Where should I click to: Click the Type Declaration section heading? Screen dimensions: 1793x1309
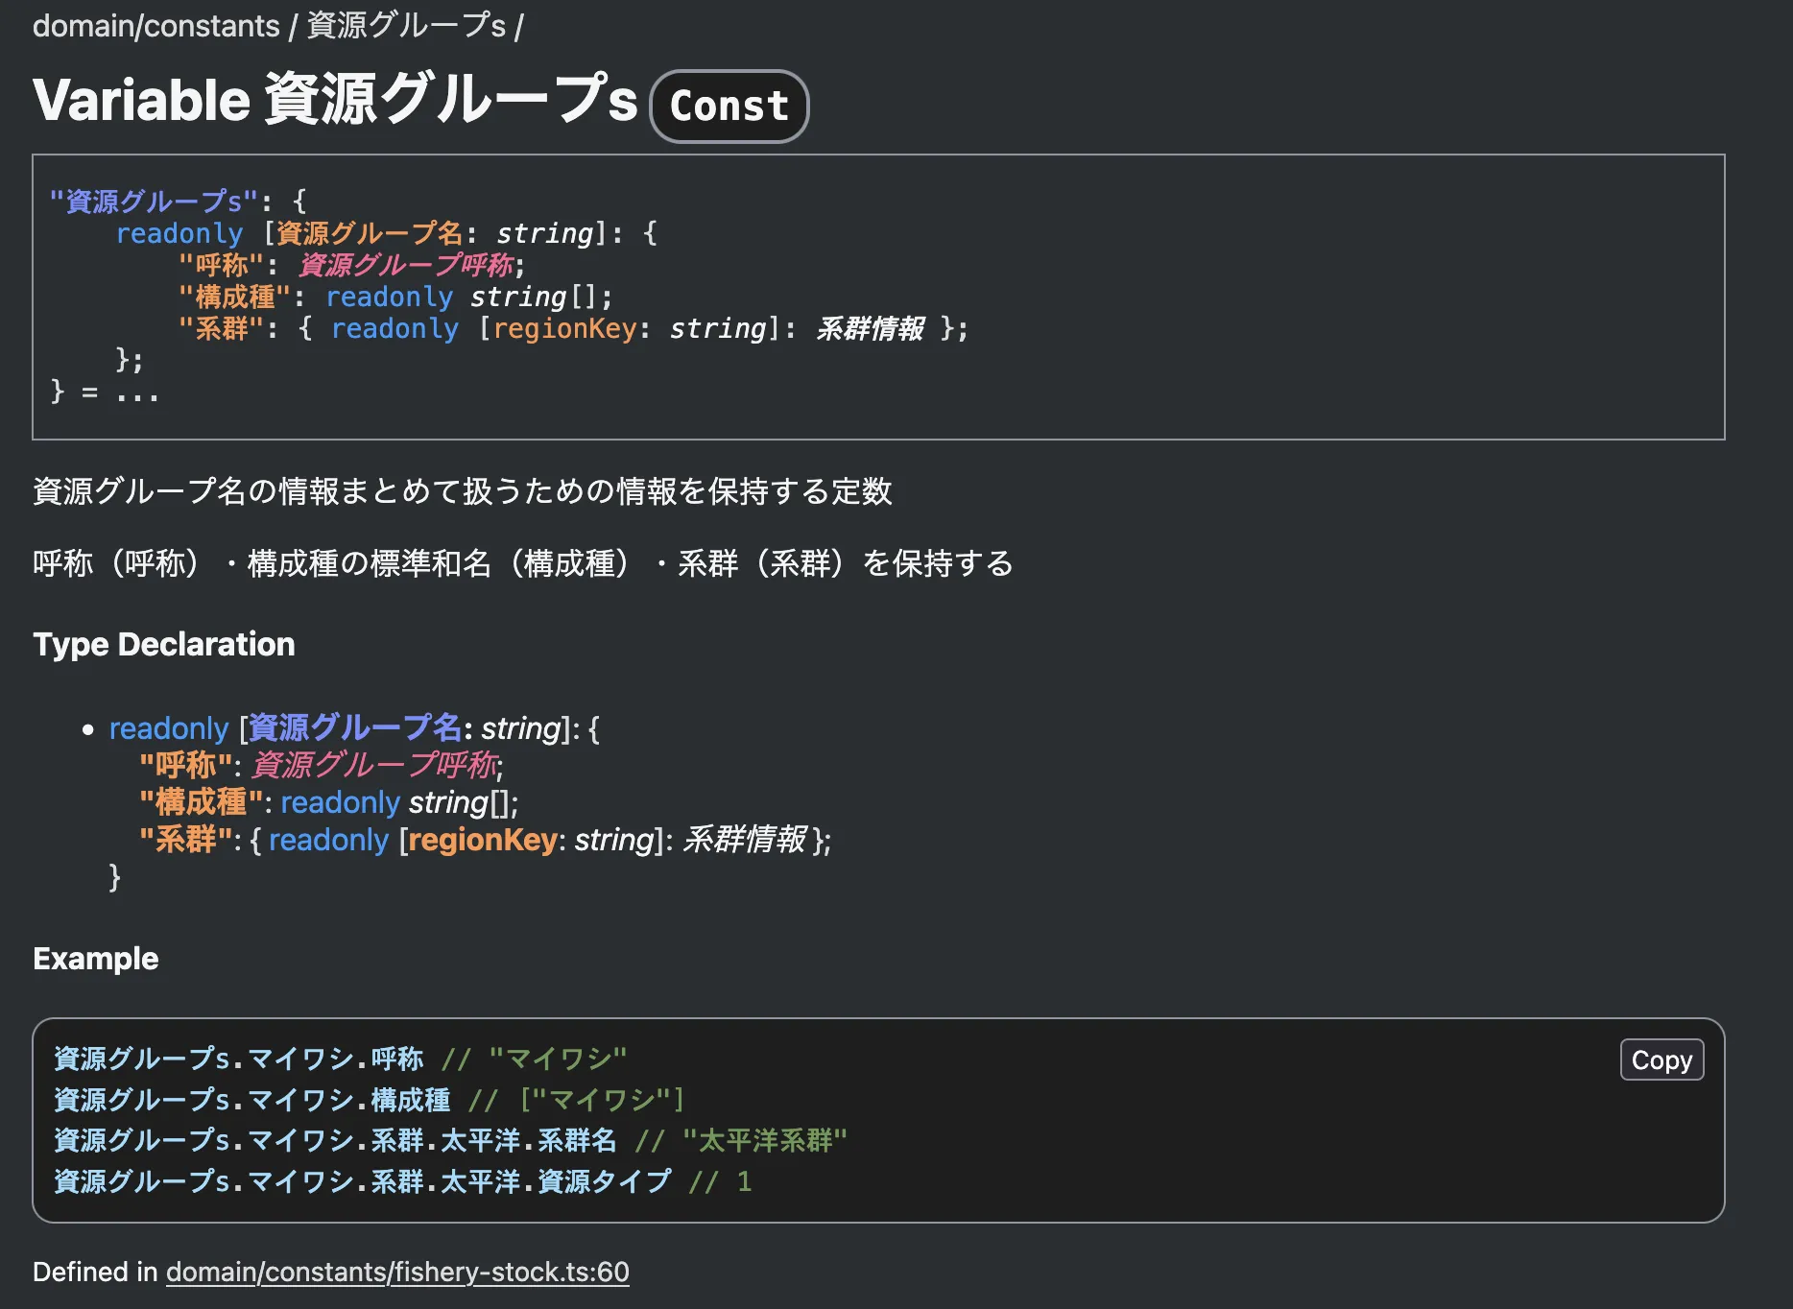click(164, 644)
